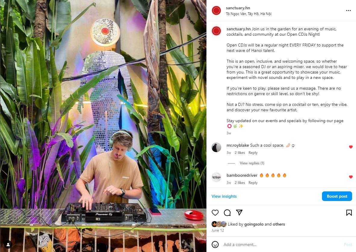This screenshot has width=356, height=252.
Task: Open comments with the speech bubble icon
Action: [227, 213]
